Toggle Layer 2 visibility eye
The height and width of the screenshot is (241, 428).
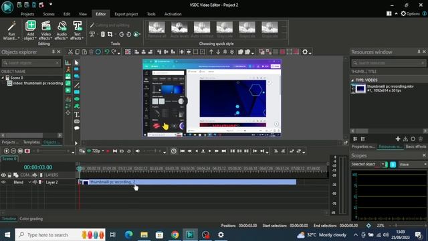click(3, 182)
